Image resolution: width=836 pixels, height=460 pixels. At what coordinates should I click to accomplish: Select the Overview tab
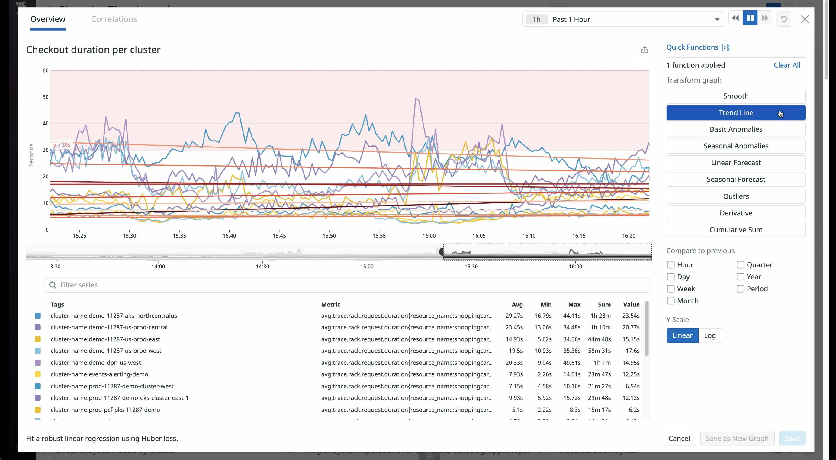tap(48, 19)
